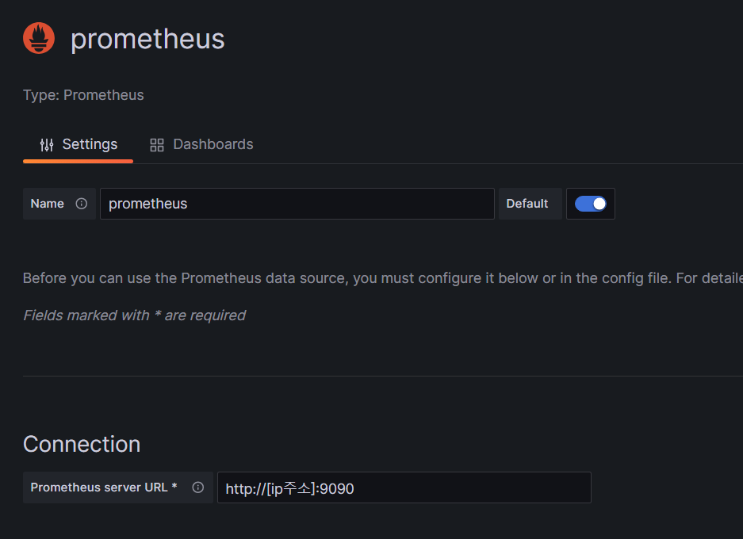The height and width of the screenshot is (539, 743).
Task: Click the 9090 port text in URL field
Action: point(337,489)
